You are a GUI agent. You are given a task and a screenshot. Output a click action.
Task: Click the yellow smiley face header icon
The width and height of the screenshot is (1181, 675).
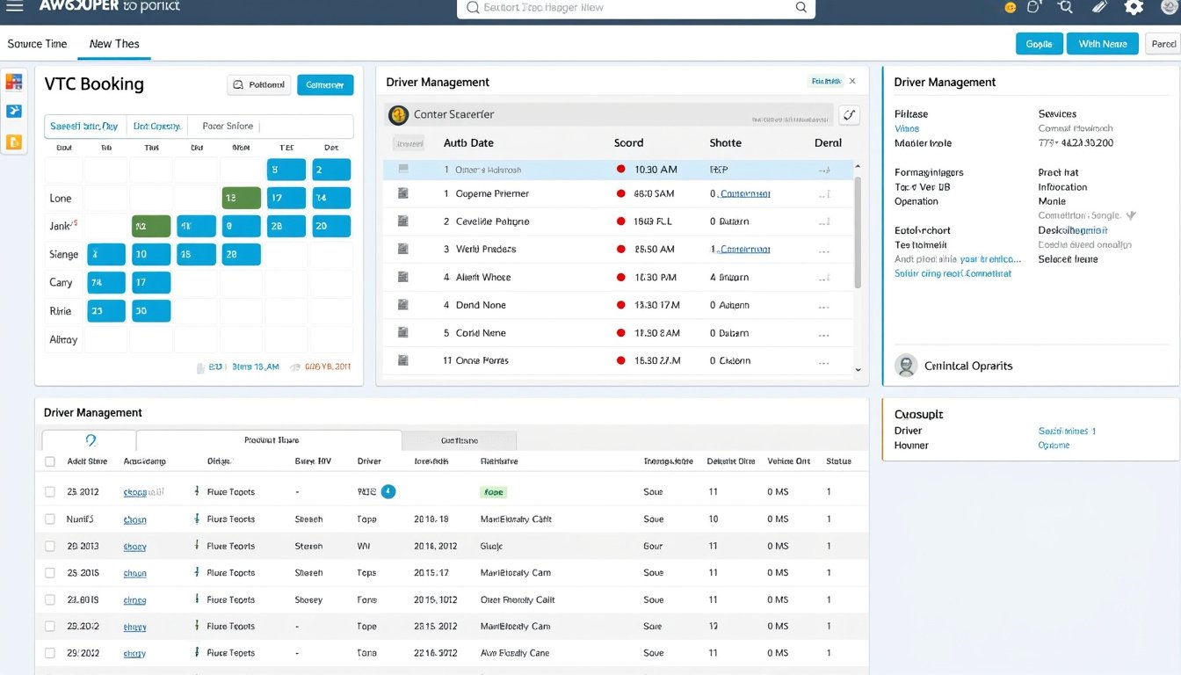(1011, 7)
